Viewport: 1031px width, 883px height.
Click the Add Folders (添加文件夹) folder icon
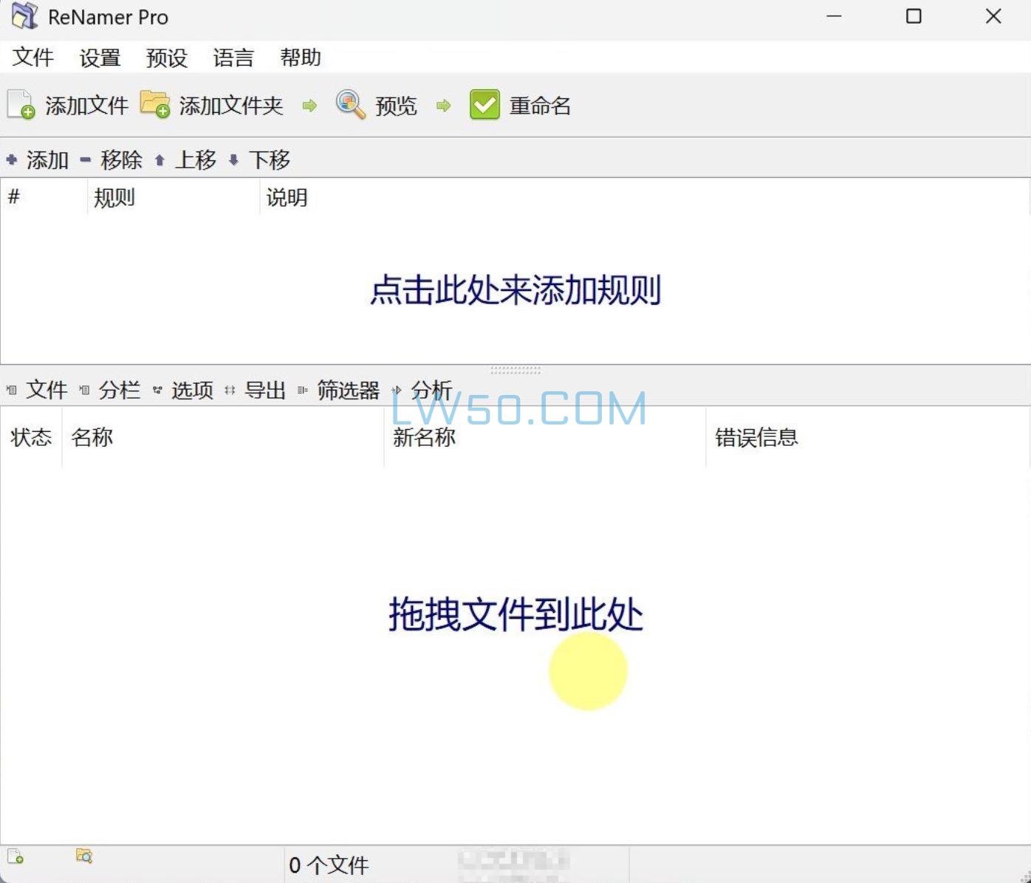click(155, 104)
